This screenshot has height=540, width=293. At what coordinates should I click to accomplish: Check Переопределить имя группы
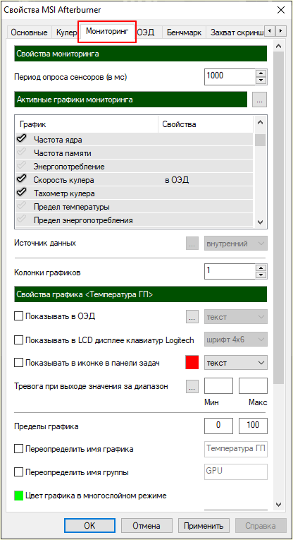18,472
